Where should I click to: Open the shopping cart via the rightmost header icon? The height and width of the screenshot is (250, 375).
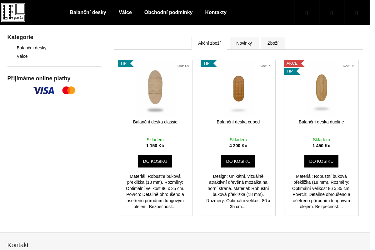(356, 13)
